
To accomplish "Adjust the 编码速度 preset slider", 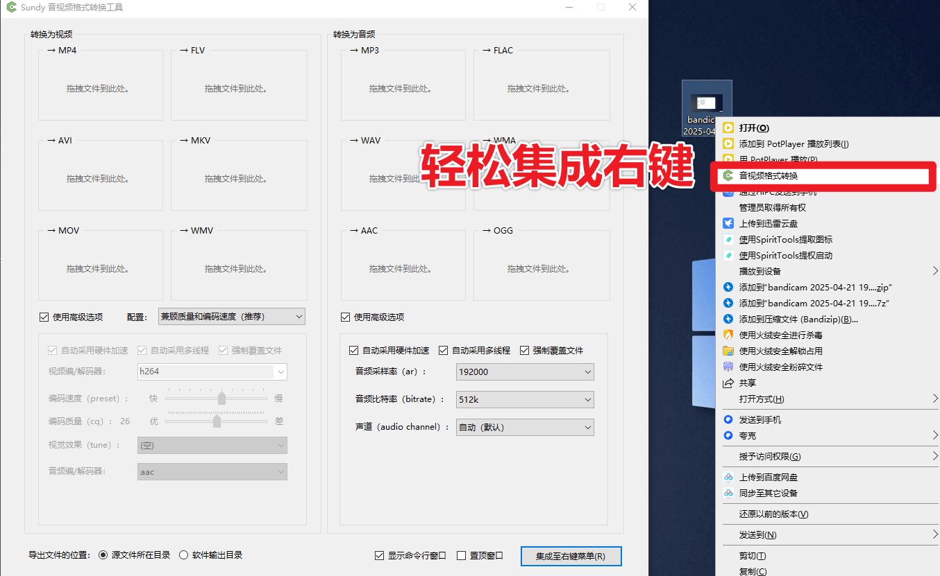I will pyautogui.click(x=221, y=399).
